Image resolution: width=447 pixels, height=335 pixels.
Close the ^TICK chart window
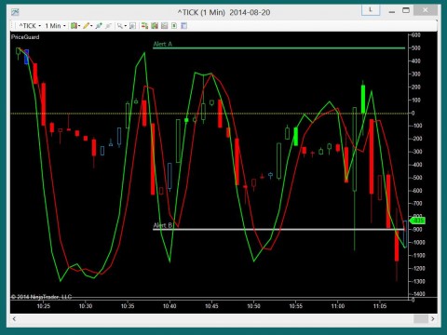[x=426, y=10]
